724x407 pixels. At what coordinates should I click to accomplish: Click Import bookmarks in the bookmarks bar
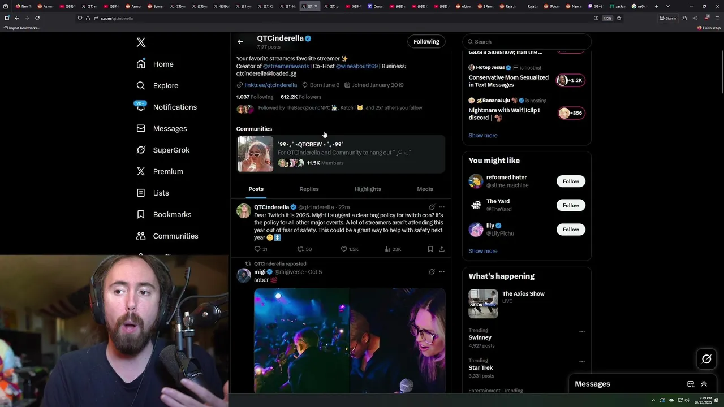[x=21, y=28]
